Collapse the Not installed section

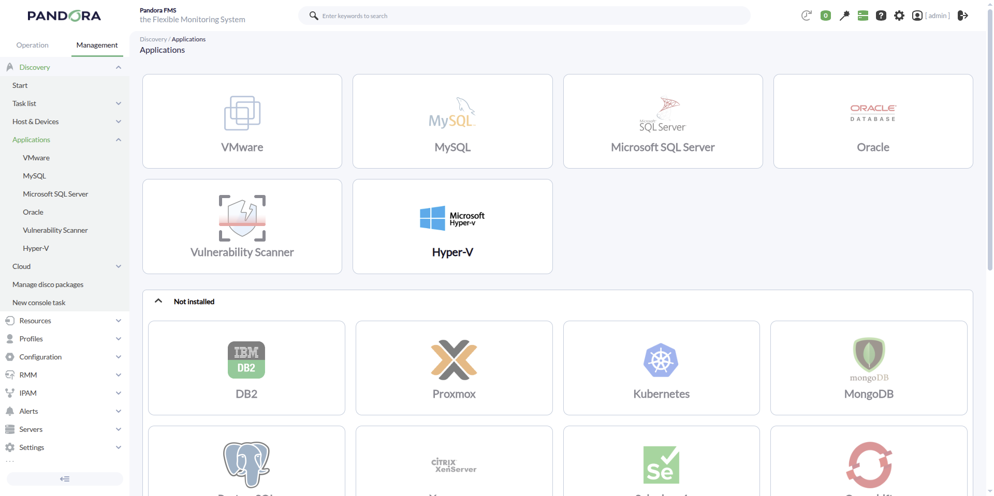point(158,301)
